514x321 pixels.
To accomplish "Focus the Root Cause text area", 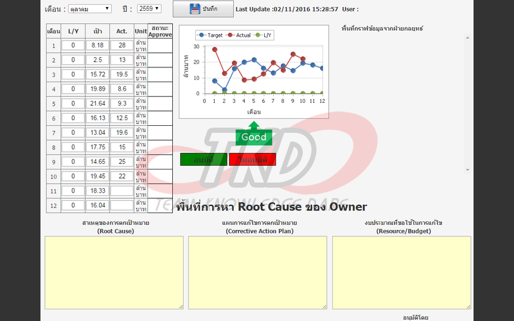I will click(114, 272).
